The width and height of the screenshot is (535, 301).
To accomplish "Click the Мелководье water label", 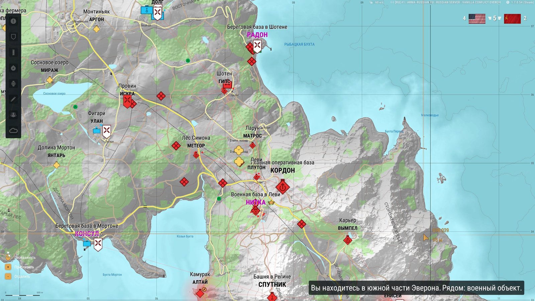I will (x=430, y=115).
